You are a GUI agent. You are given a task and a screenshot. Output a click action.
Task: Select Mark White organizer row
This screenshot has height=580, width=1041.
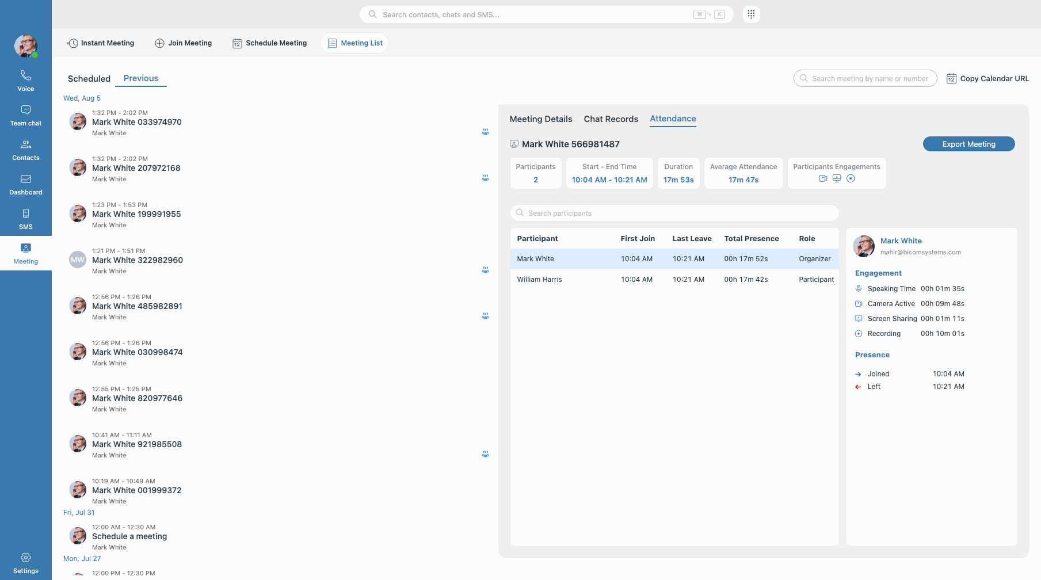(674, 259)
